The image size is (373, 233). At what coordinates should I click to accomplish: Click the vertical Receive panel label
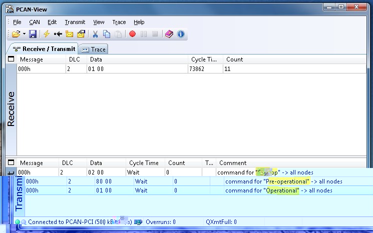click(11, 109)
